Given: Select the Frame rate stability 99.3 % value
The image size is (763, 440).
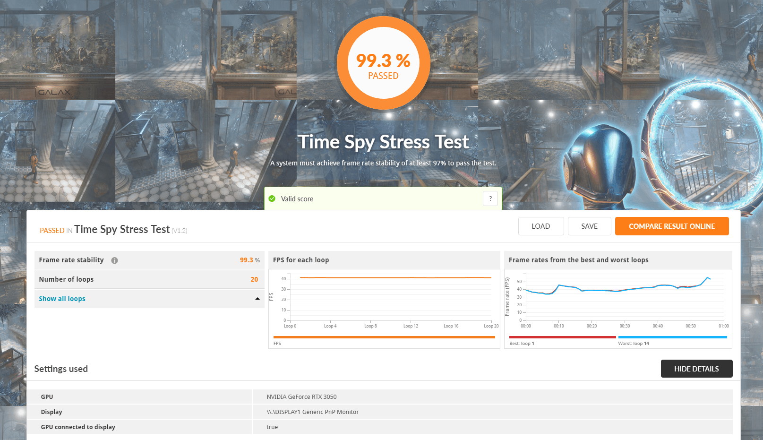Looking at the screenshot, I should [x=249, y=260].
